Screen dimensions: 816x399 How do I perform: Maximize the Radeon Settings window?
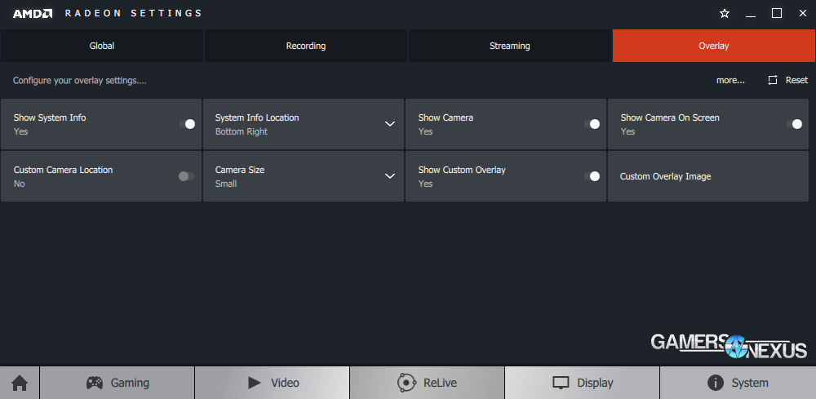pos(777,14)
